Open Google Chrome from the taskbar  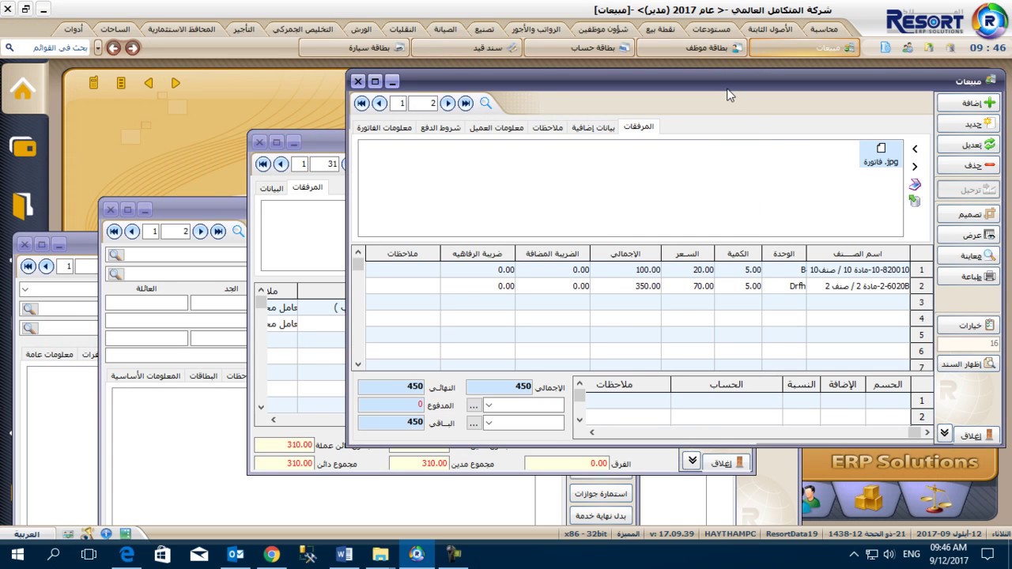point(271,554)
